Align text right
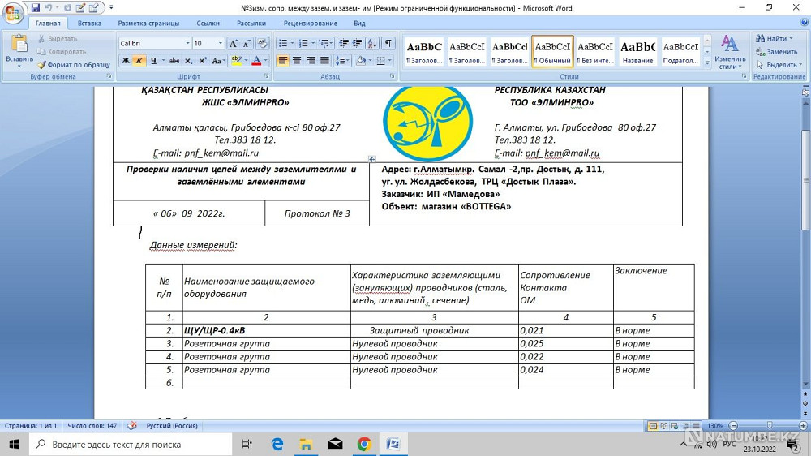 click(311, 61)
